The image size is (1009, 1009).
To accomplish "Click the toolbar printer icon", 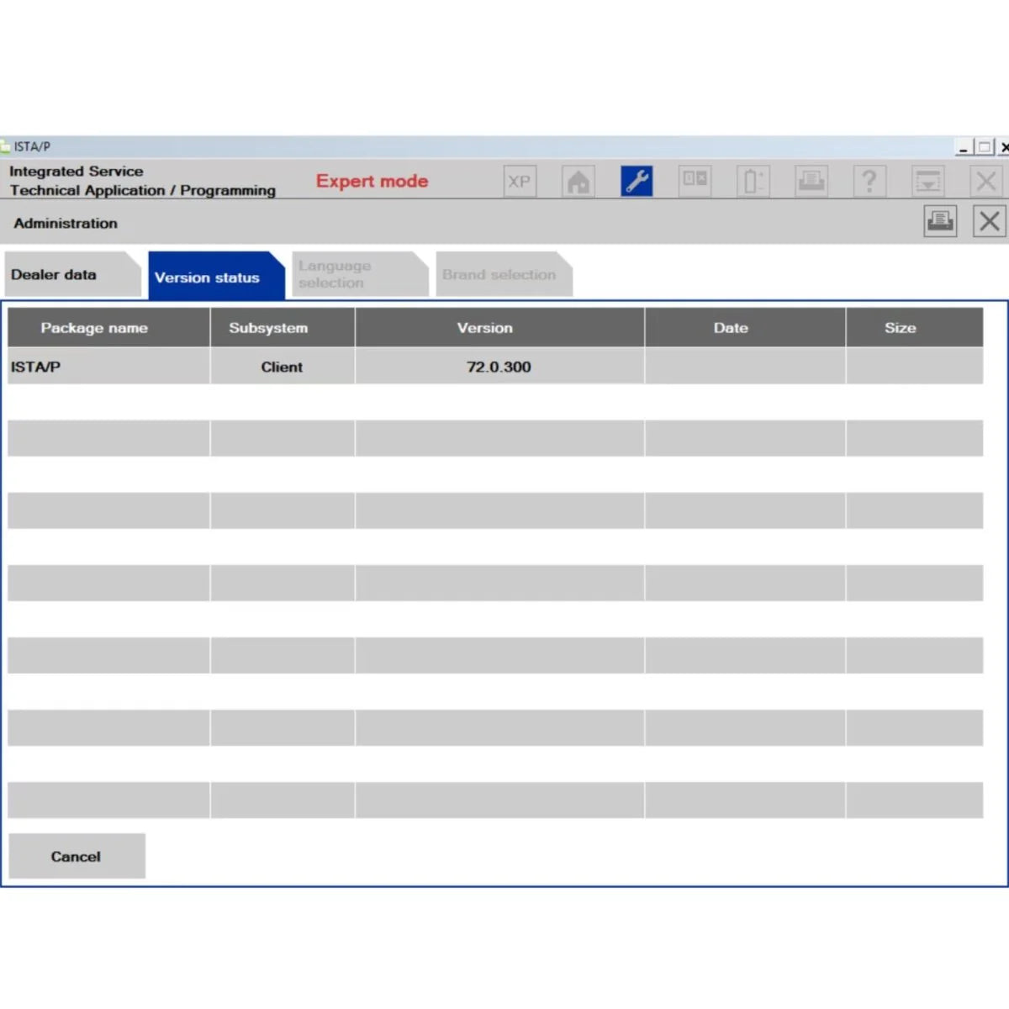I will 811,181.
